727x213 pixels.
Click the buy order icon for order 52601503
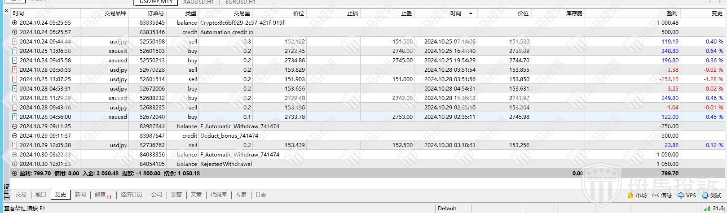(15, 51)
